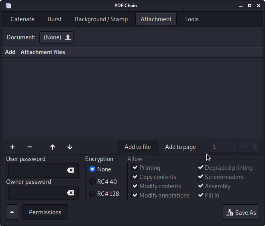Move attachment up with the up arrow
This screenshot has width=265, height=226.
pyautogui.click(x=53, y=147)
